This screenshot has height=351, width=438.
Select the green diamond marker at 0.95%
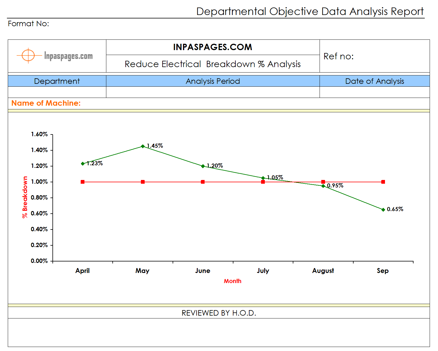coord(323,186)
